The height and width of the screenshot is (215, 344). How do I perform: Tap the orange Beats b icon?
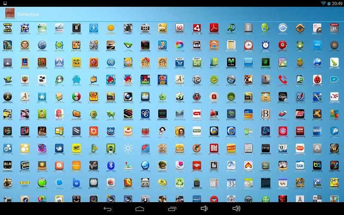coord(94,131)
